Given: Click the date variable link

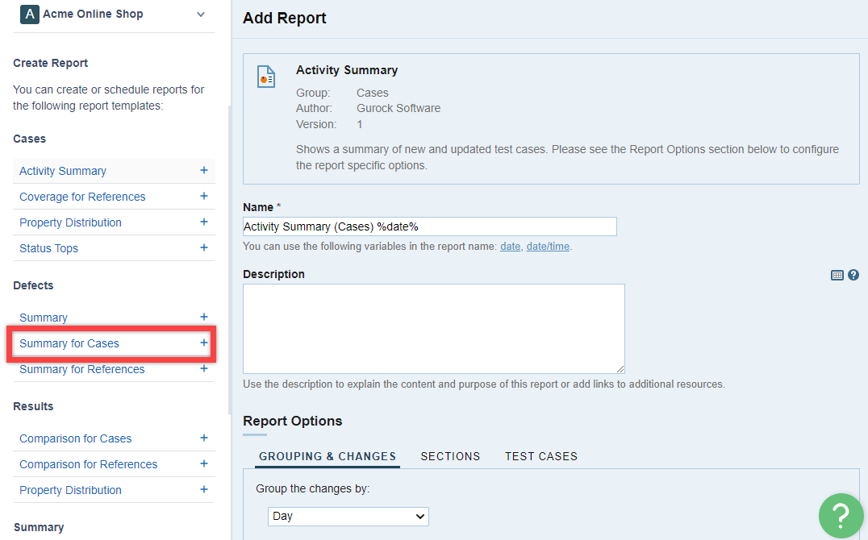Looking at the screenshot, I should [x=510, y=247].
